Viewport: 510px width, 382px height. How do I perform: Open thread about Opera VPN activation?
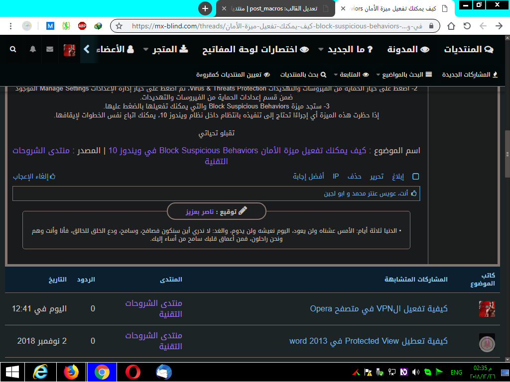[x=379, y=308]
